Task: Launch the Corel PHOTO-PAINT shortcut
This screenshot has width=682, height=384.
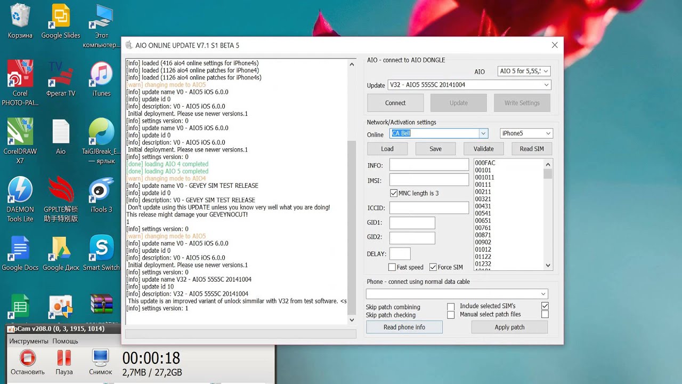Action: pyautogui.click(x=20, y=83)
